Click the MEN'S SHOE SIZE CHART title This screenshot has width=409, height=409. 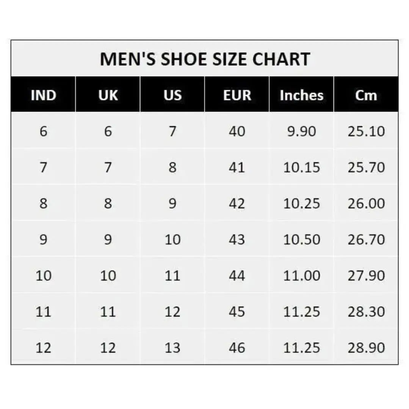(205, 59)
